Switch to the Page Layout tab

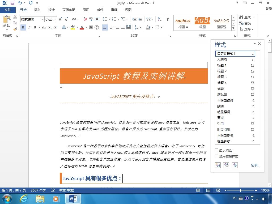[69, 10]
